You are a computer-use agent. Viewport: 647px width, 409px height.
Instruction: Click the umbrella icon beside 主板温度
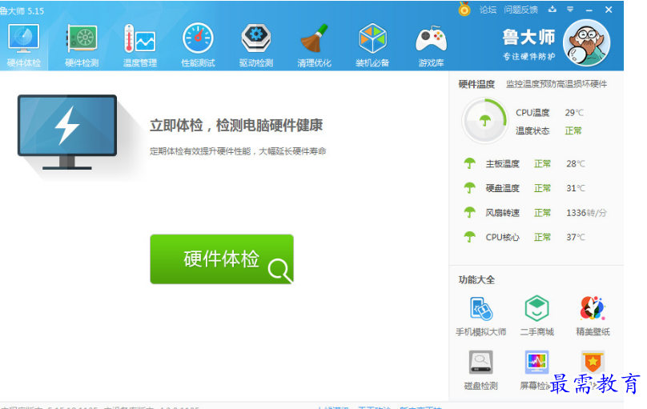coord(469,164)
